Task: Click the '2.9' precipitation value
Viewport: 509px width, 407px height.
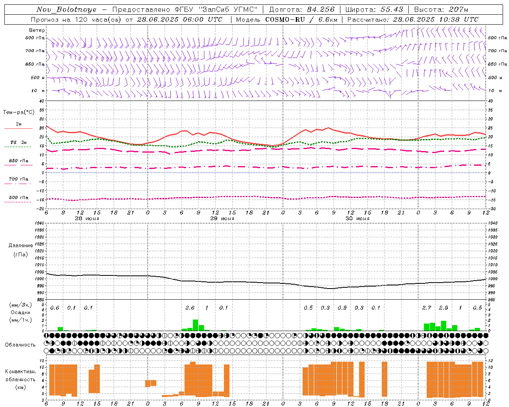Action: (443, 308)
